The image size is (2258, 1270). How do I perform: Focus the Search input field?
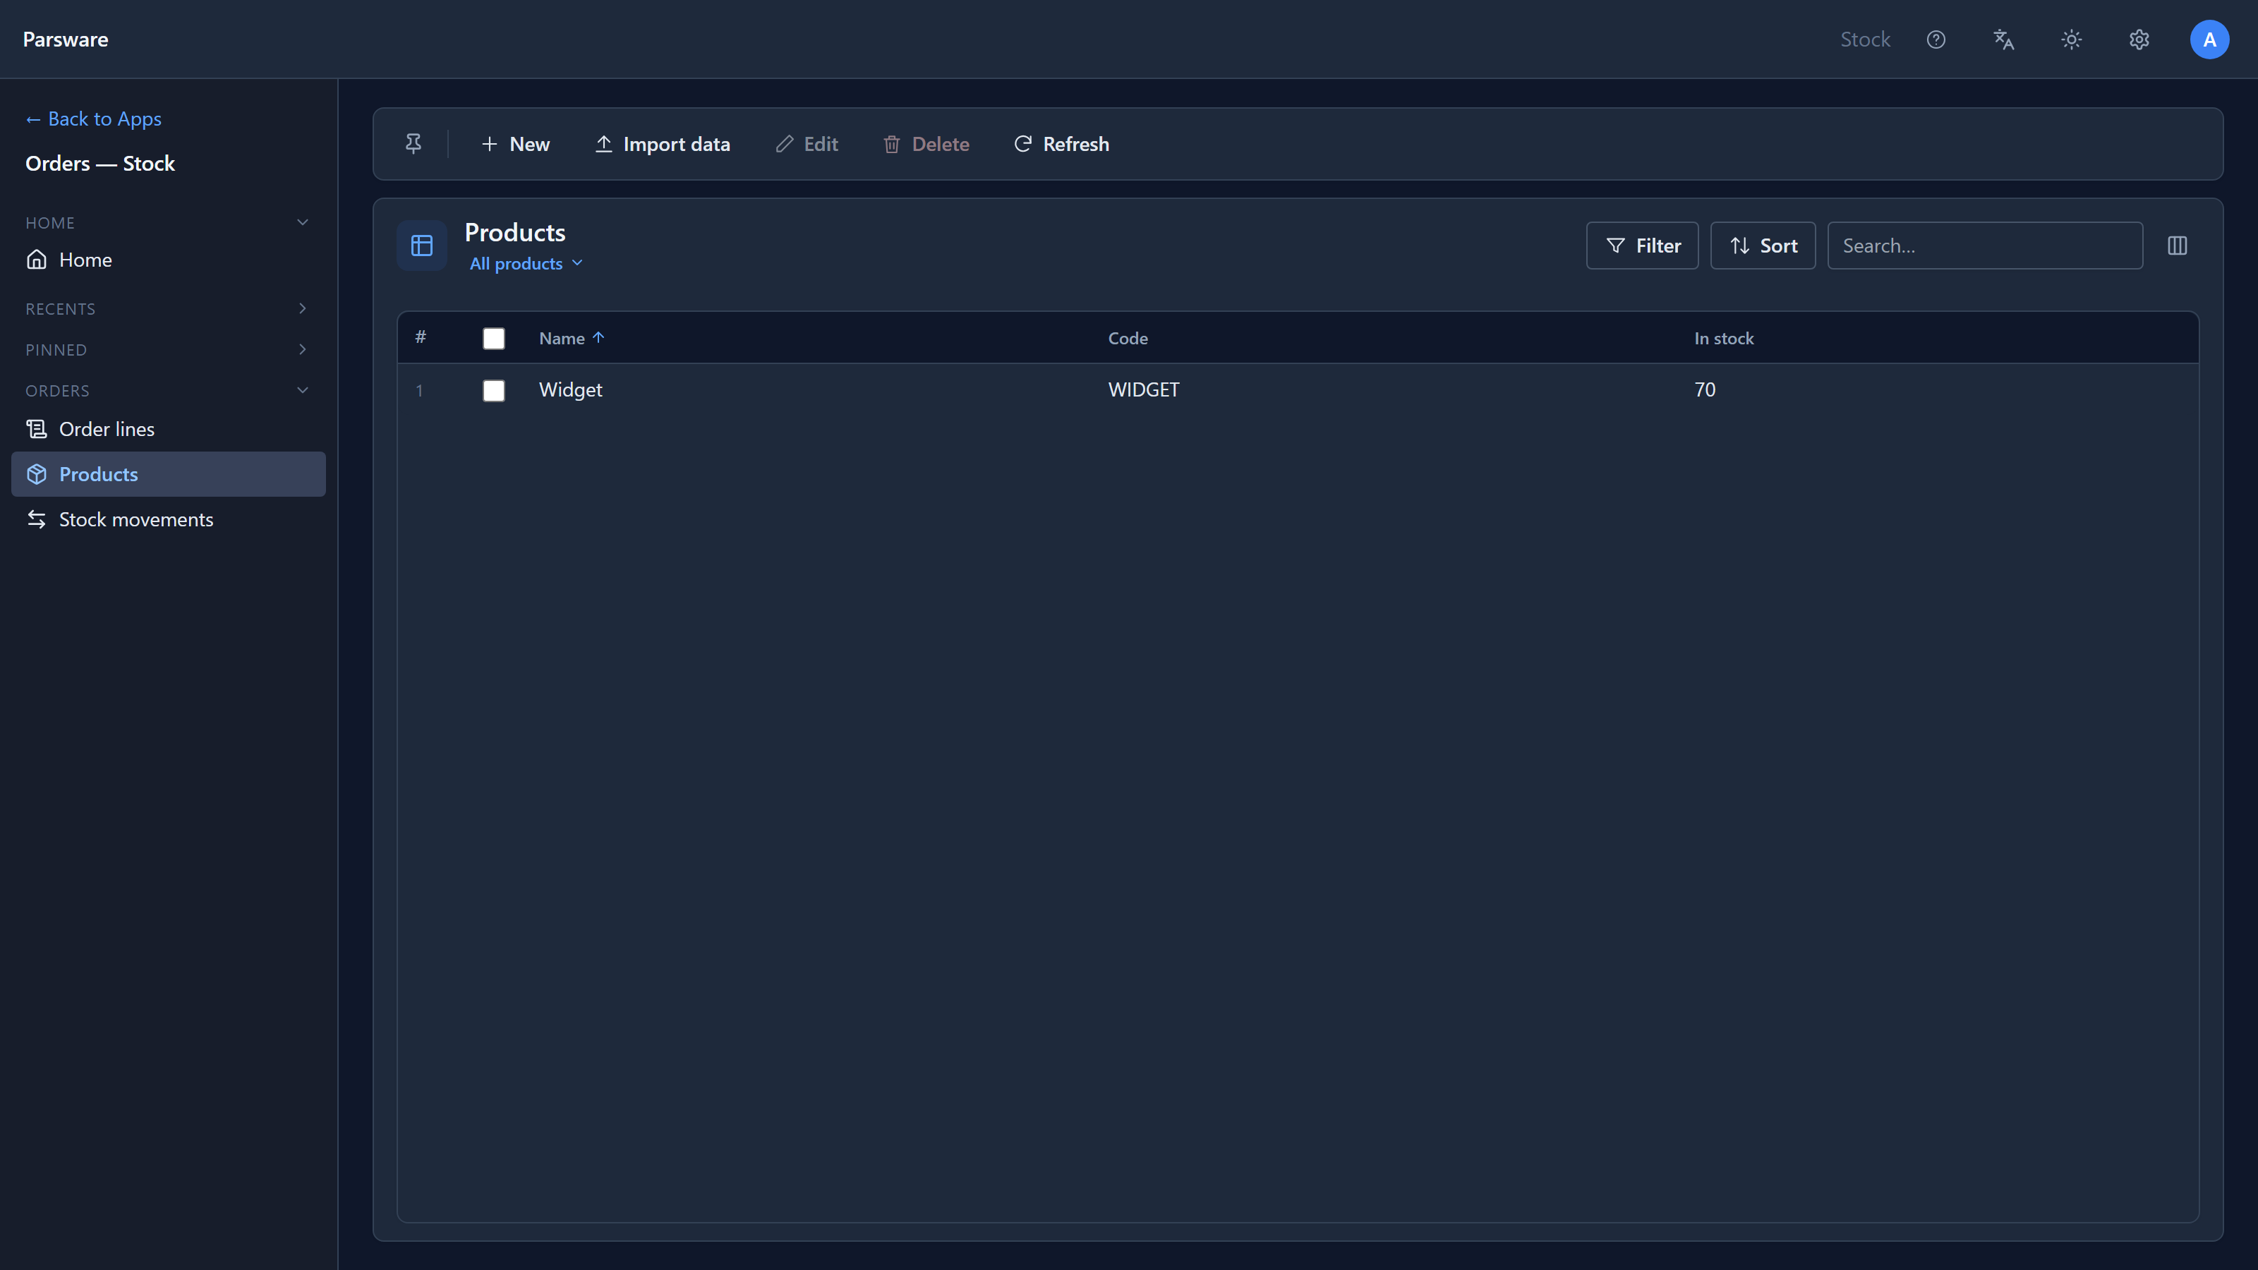[x=1984, y=246]
